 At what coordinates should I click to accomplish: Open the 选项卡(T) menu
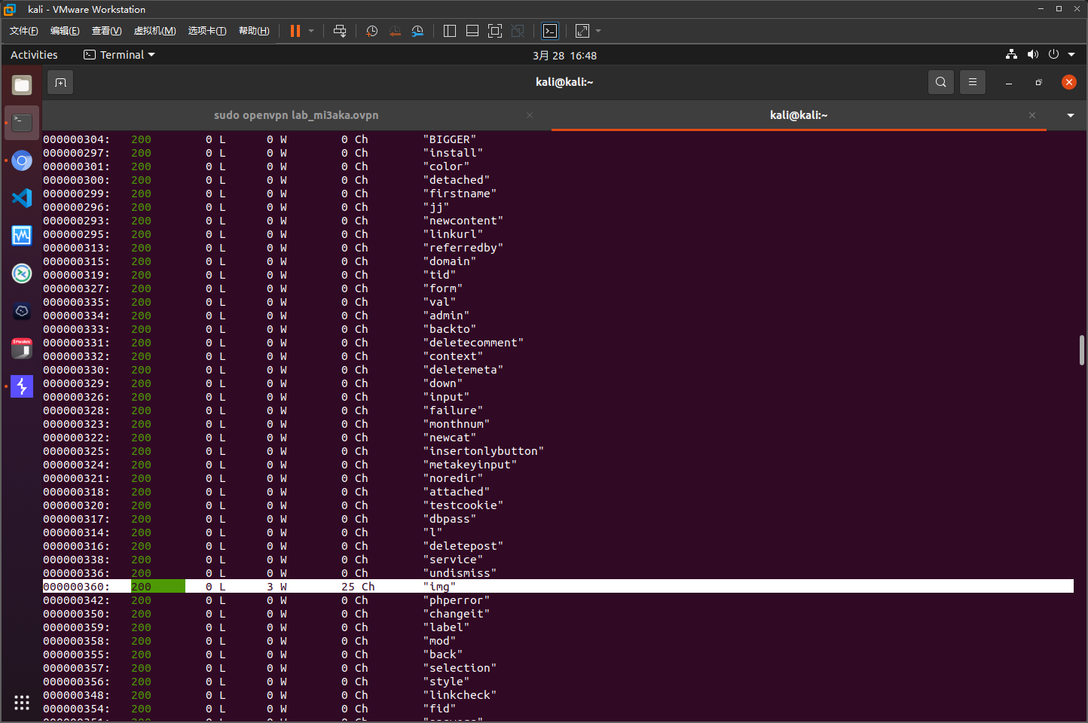coord(207,31)
